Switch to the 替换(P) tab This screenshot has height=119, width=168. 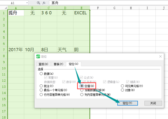[58, 64]
